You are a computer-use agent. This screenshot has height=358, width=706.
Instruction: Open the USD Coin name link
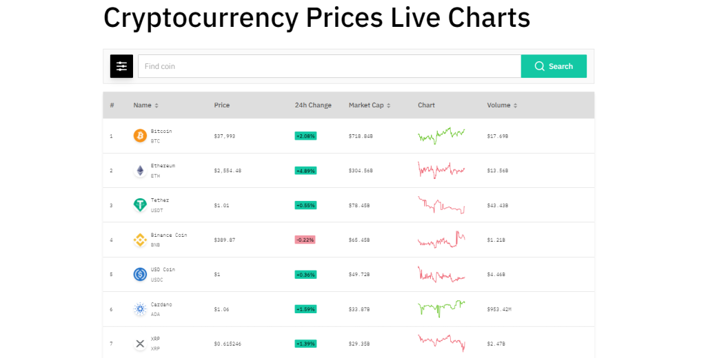(163, 270)
